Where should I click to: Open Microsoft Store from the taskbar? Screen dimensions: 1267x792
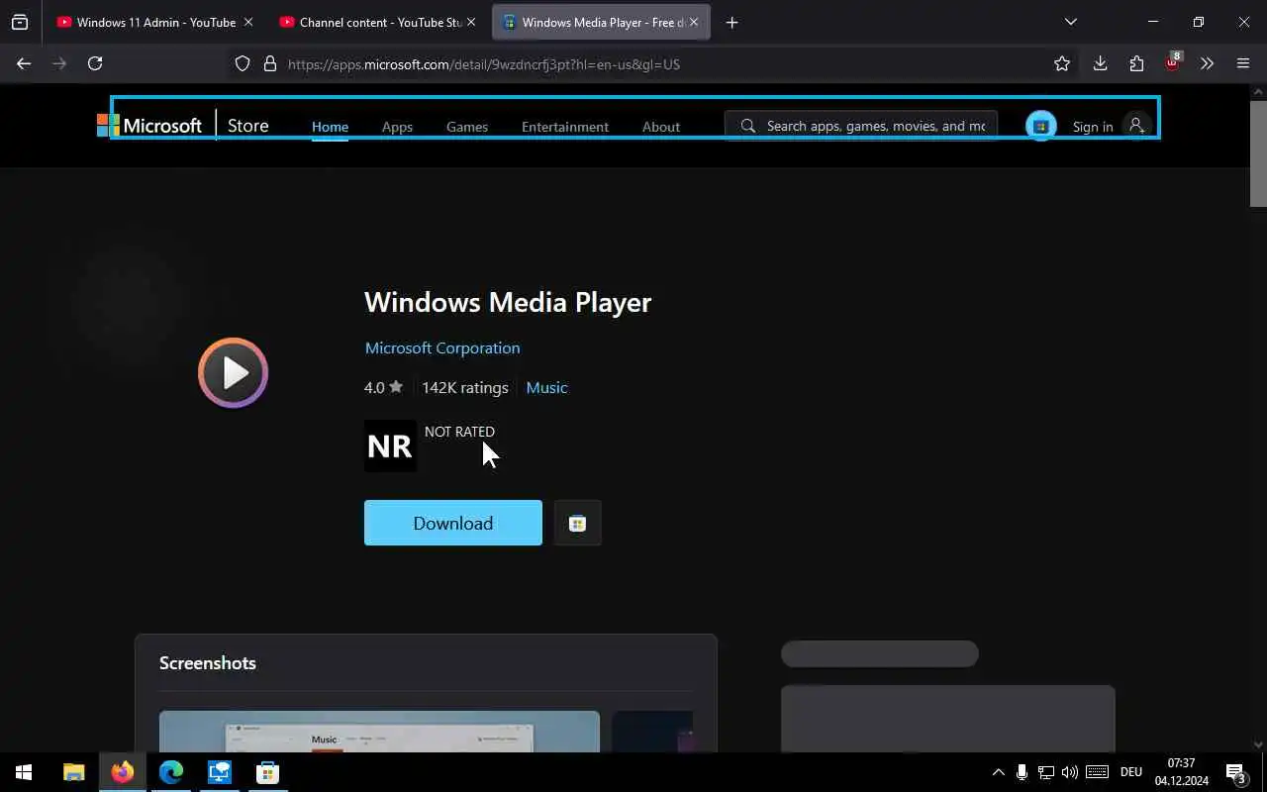pos(267,772)
